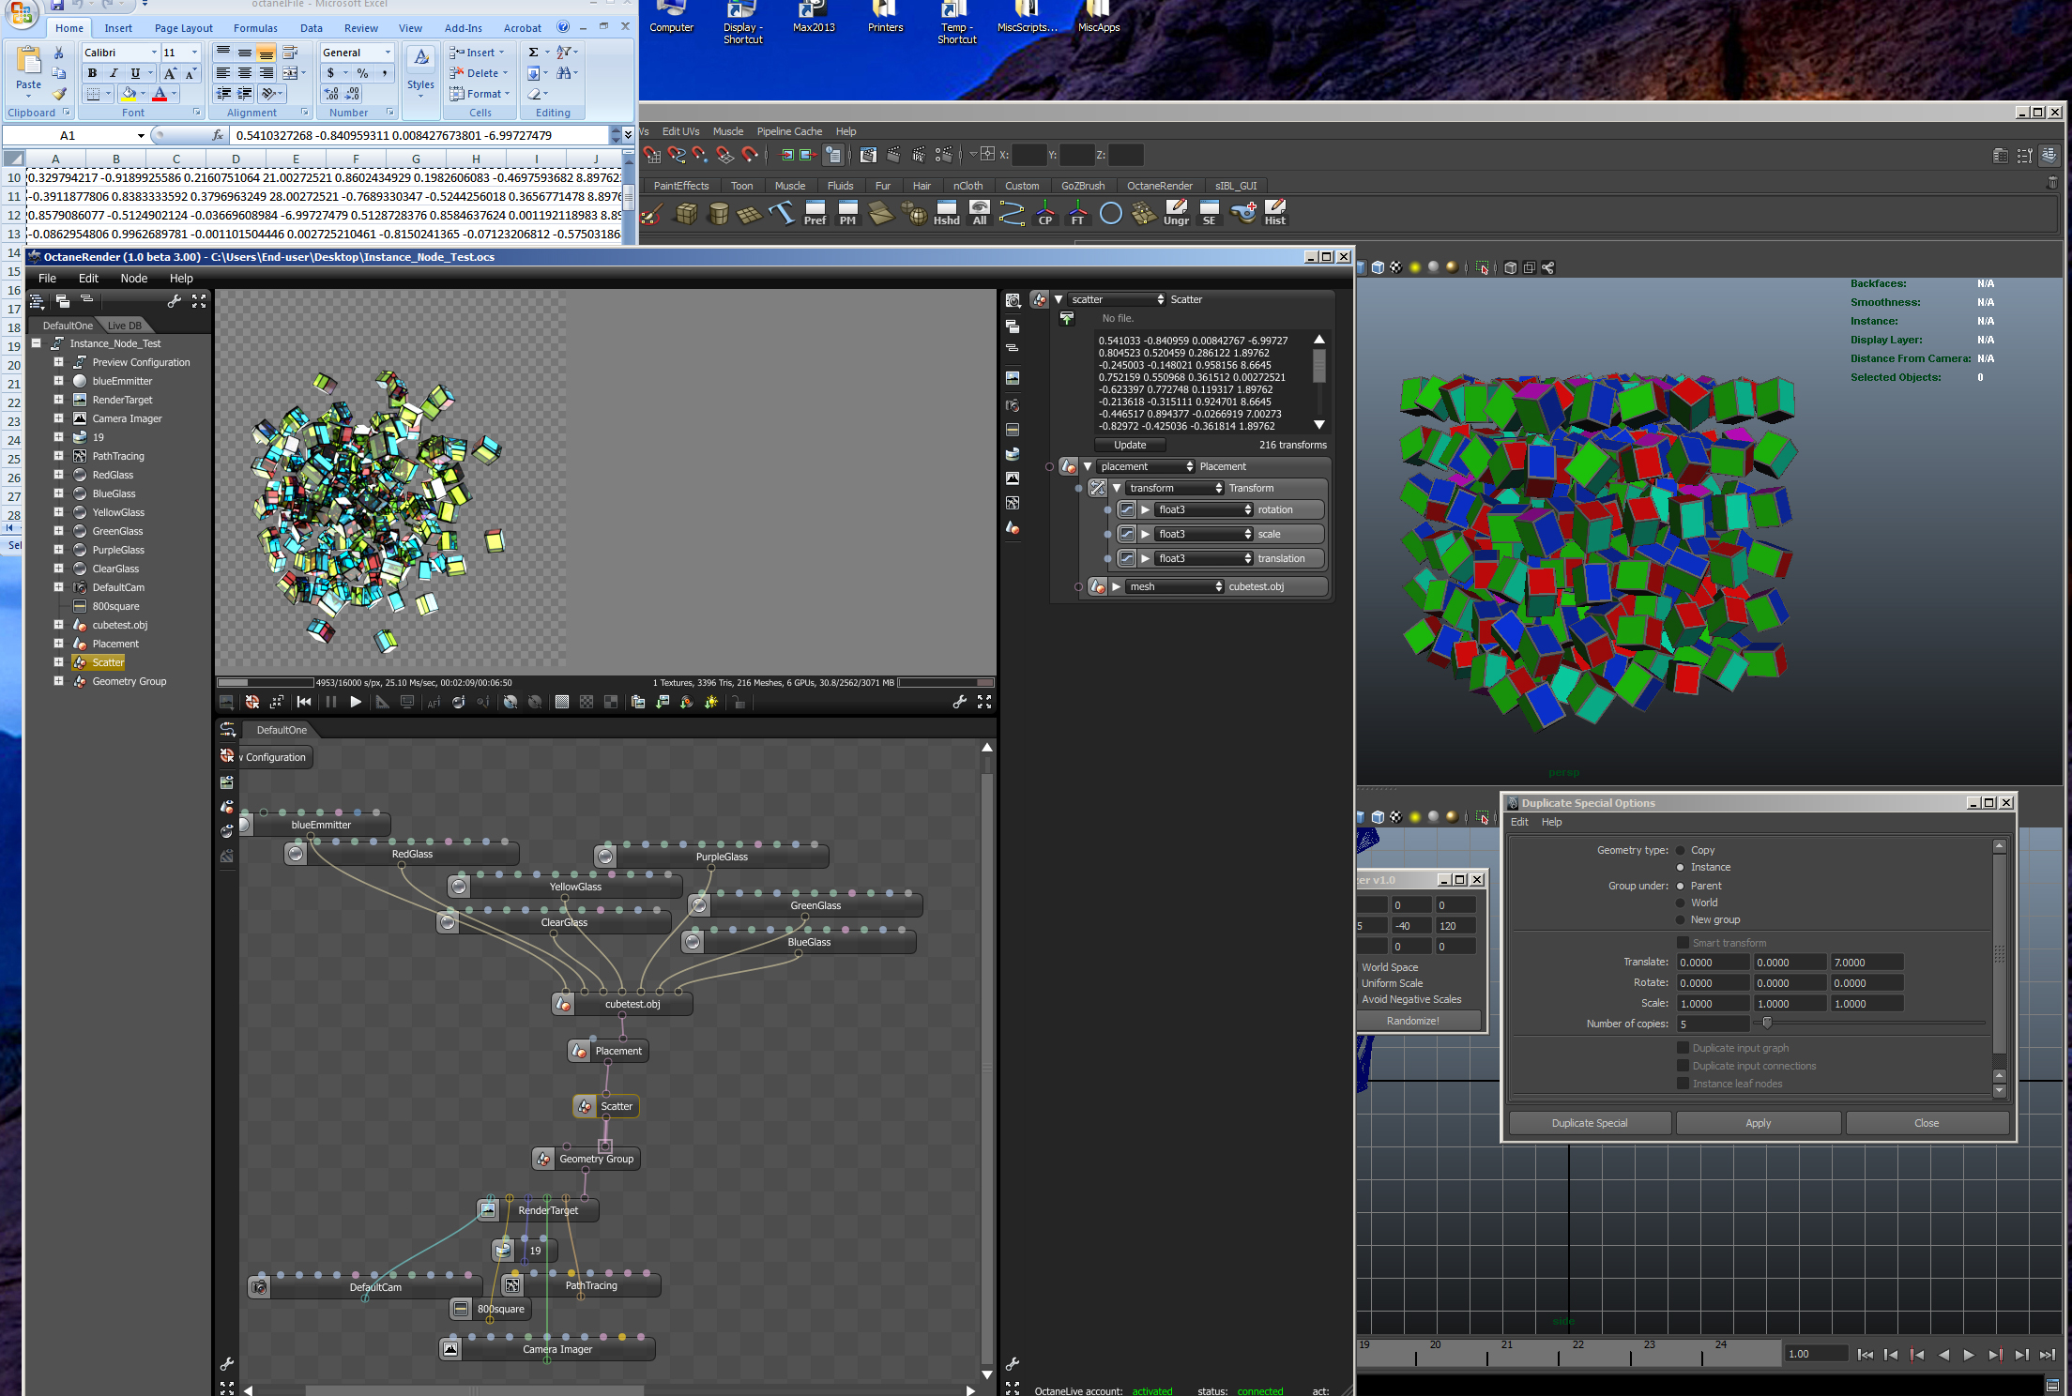
Task: Click the restart render icon
Action: click(304, 702)
